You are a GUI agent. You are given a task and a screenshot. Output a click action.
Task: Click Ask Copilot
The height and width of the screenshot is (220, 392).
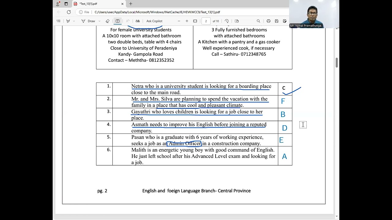[154, 21]
